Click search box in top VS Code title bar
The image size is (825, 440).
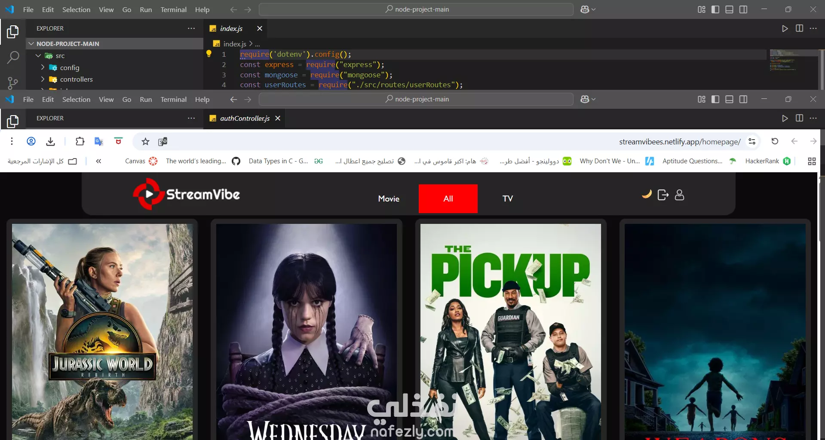[416, 9]
